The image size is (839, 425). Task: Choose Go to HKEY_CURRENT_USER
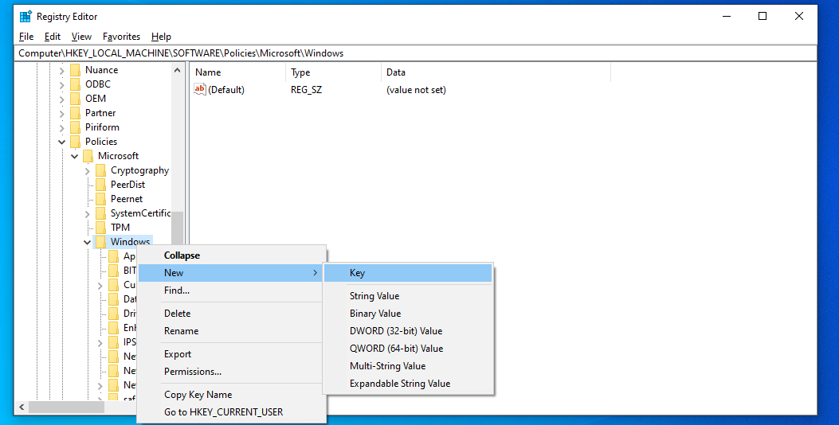point(232,412)
